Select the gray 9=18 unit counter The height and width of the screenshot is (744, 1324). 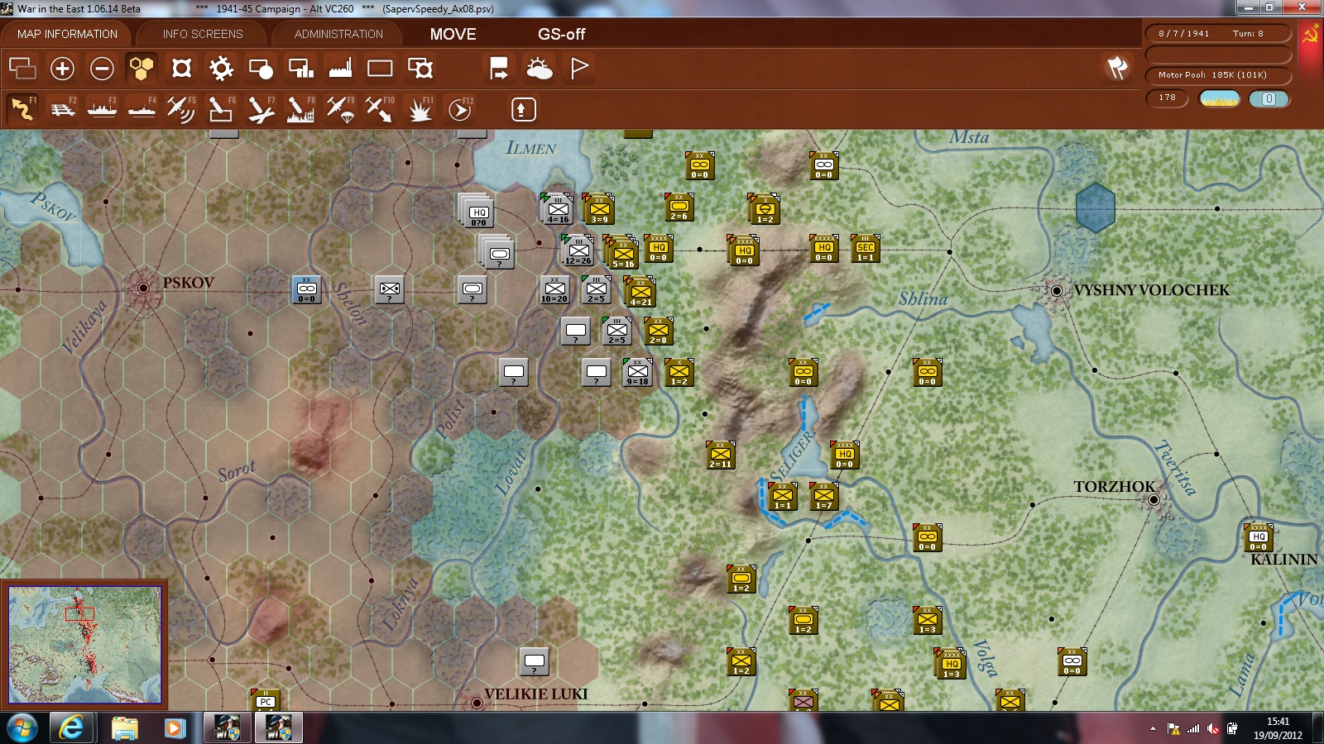[637, 373]
